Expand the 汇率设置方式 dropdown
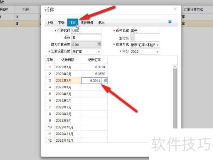Screen dimensions: 213x160 [x=99, y=52]
